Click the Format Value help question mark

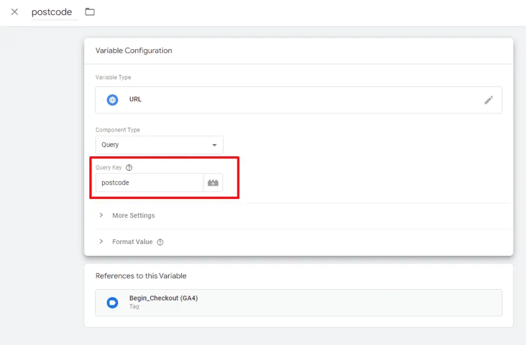coord(159,241)
